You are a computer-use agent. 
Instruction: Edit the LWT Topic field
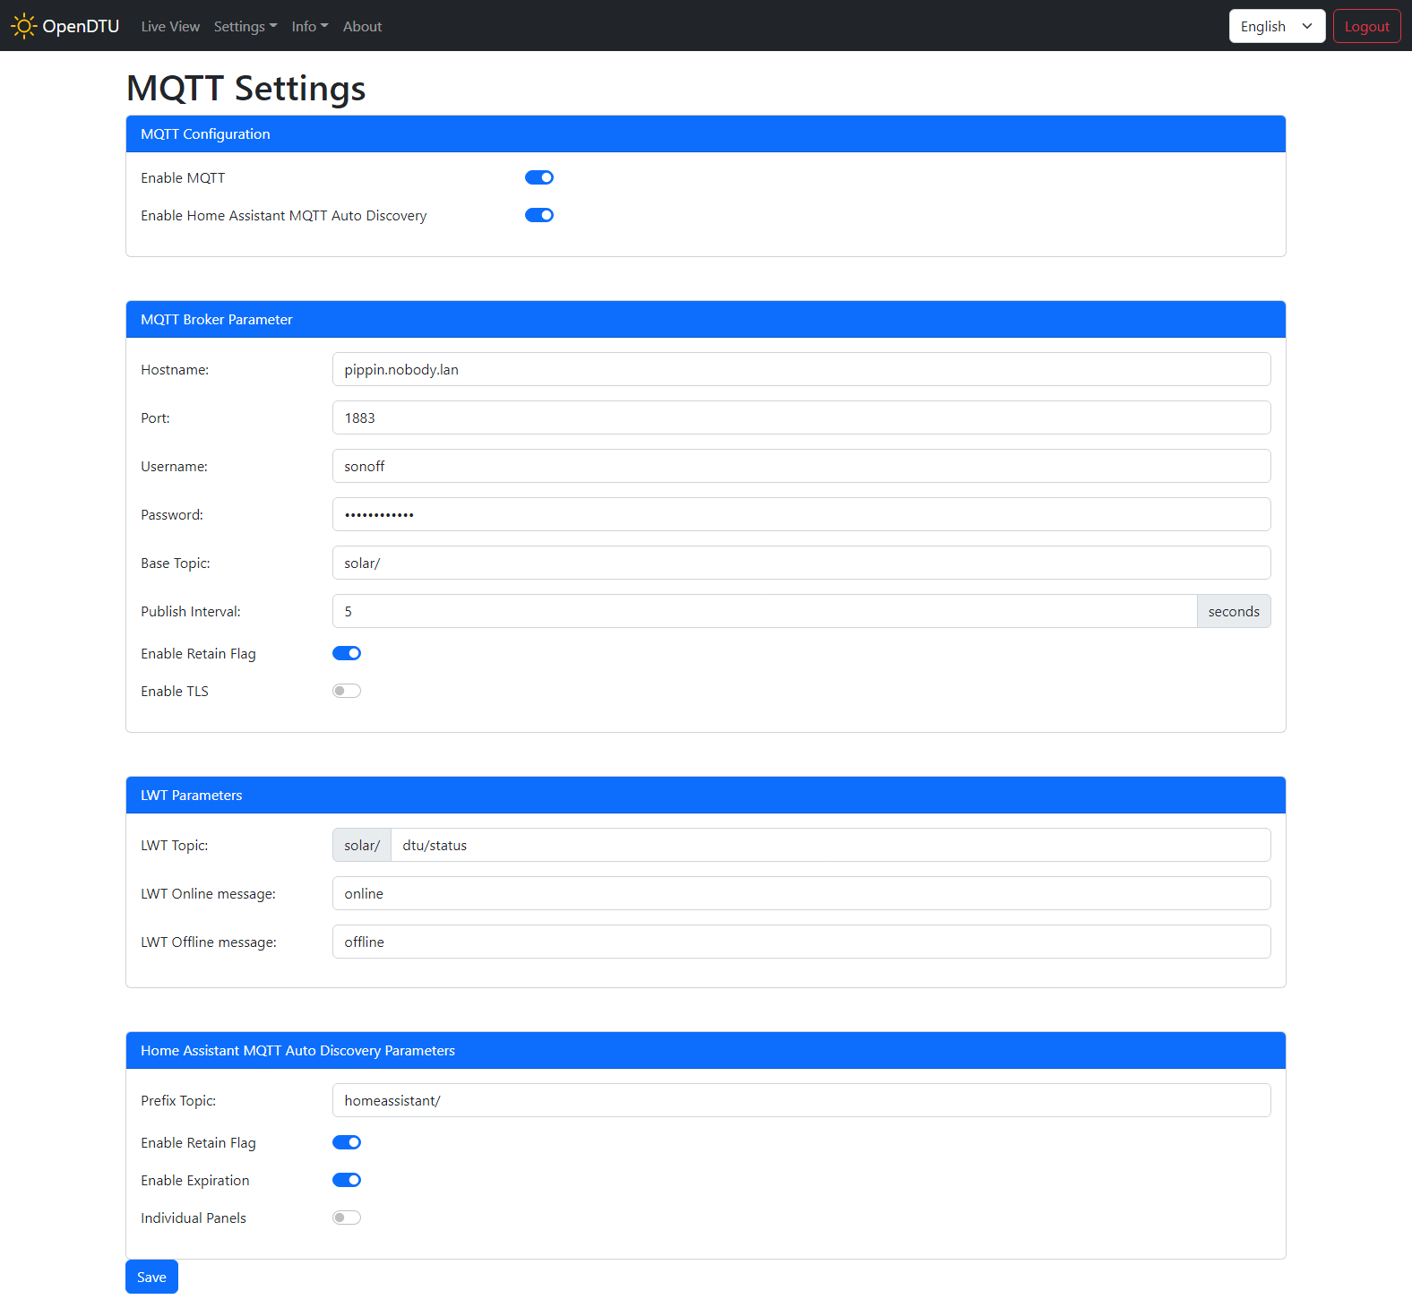coord(830,845)
